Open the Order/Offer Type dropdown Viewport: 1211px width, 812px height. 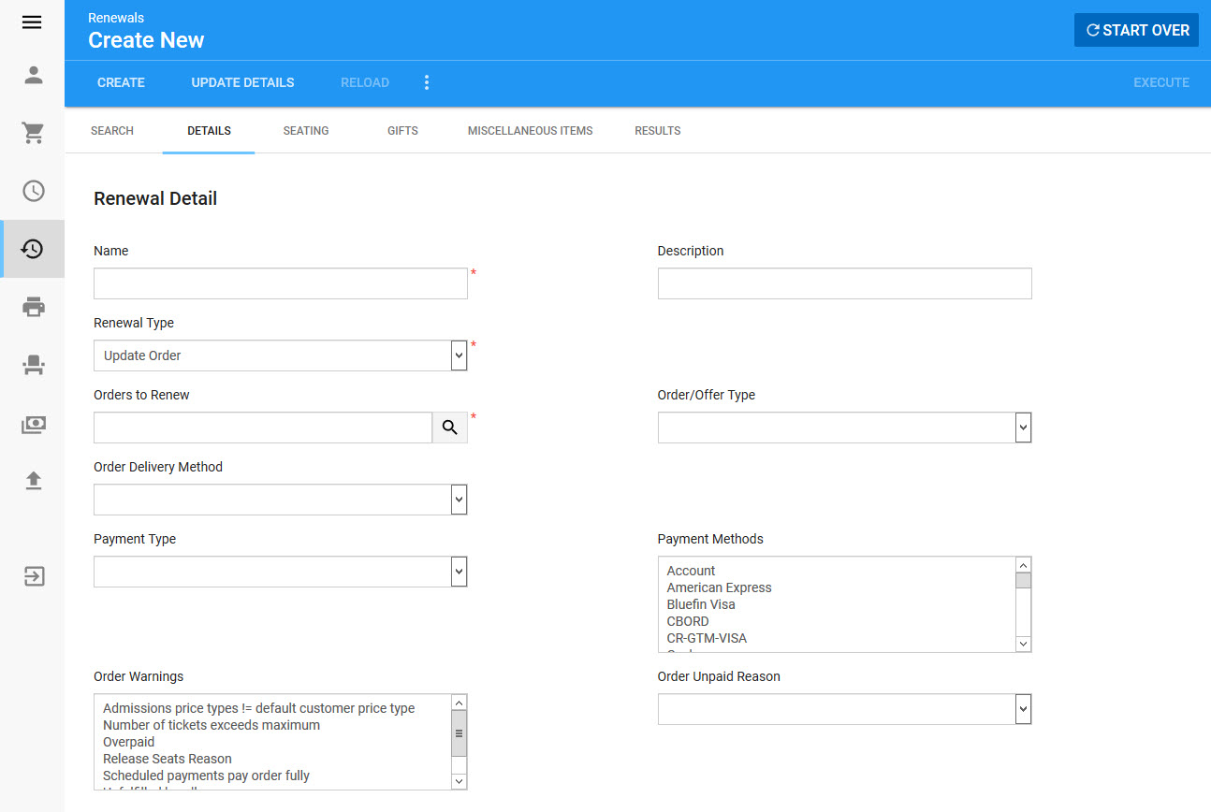(x=844, y=428)
